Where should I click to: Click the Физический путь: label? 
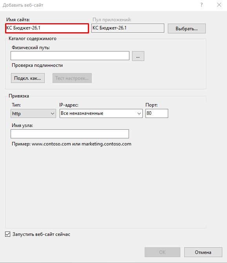[31, 48]
